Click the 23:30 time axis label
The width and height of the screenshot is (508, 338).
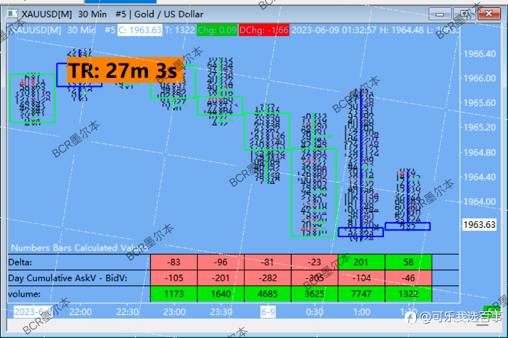click(x=221, y=312)
